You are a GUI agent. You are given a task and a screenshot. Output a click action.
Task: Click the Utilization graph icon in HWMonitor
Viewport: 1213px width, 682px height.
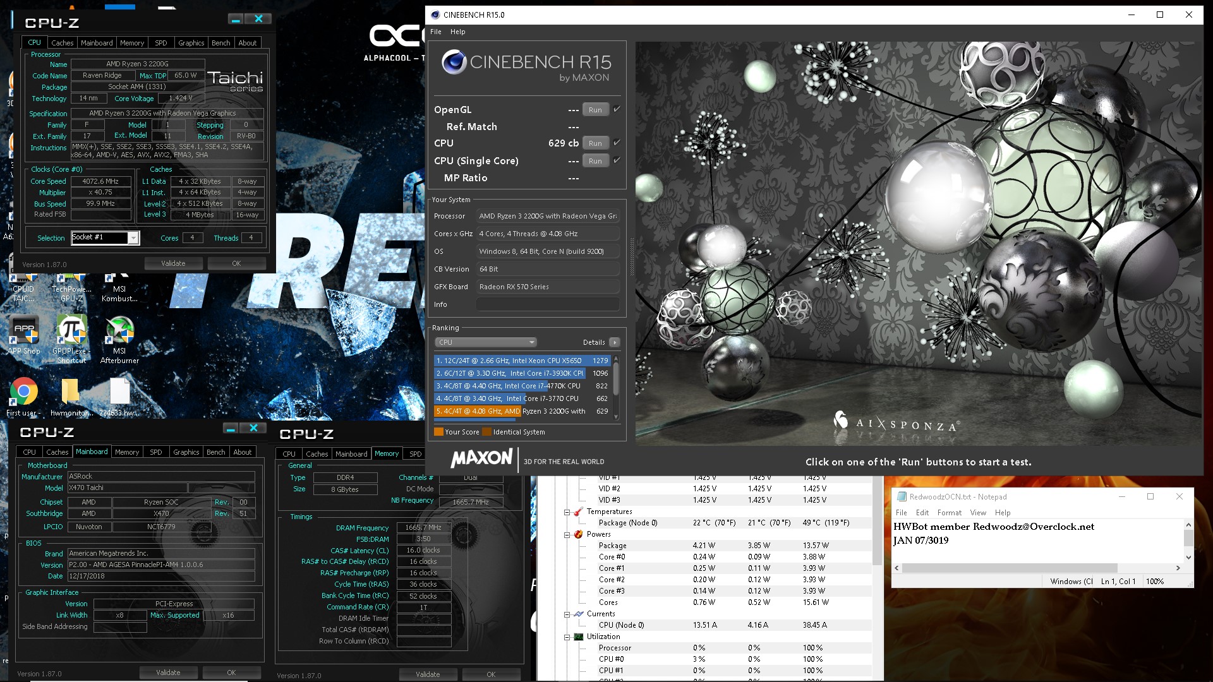(x=578, y=637)
